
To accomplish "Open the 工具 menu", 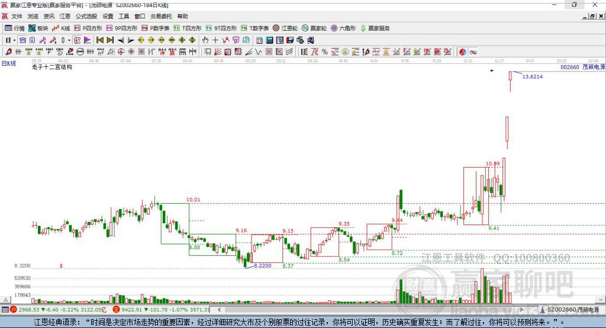I will click(x=124, y=16).
